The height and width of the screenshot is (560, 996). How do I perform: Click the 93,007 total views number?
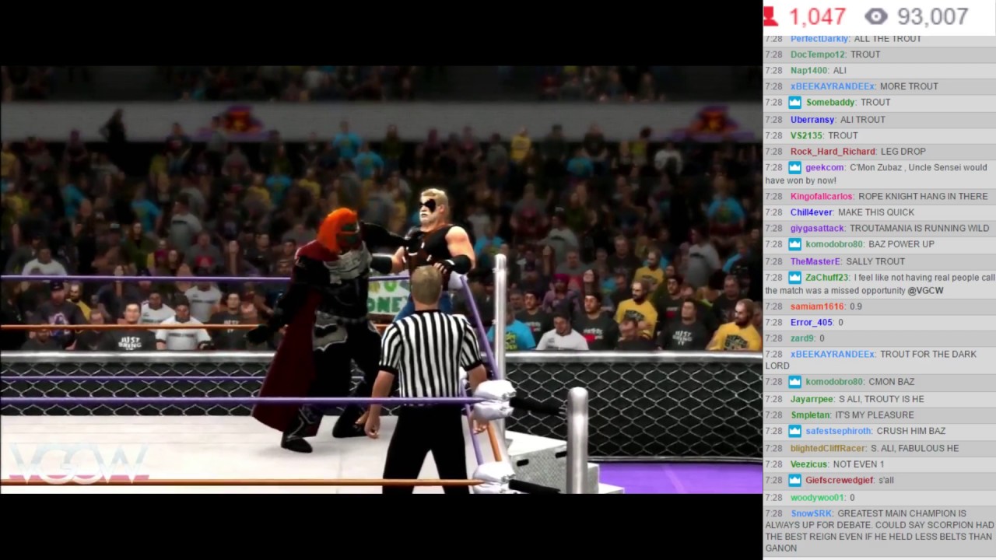point(932,16)
